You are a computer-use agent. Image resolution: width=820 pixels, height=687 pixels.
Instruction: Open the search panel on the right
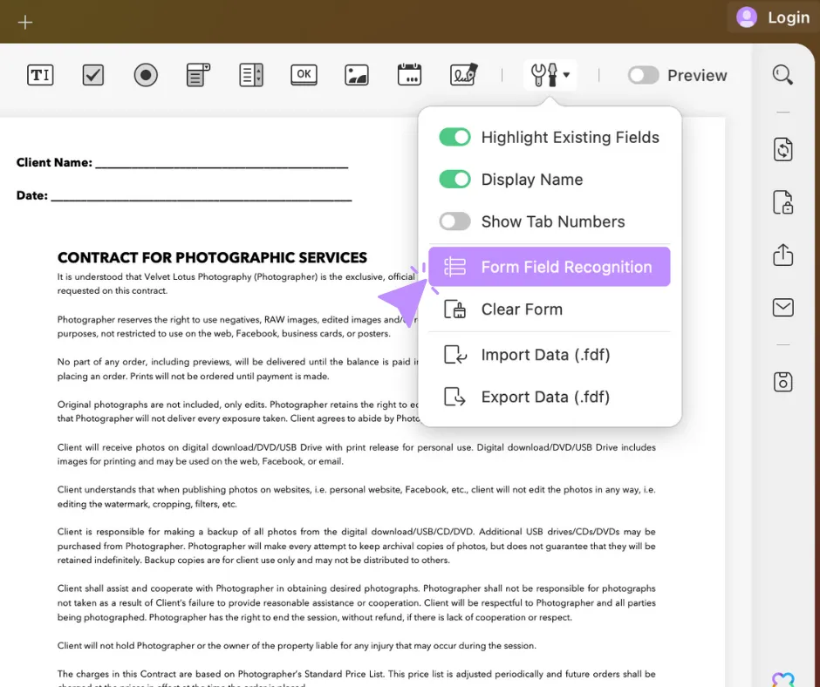782,74
